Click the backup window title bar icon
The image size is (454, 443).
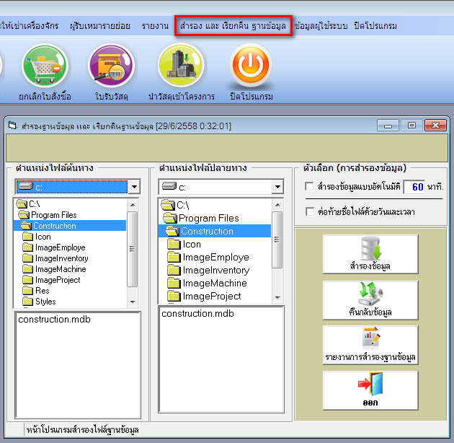12,126
